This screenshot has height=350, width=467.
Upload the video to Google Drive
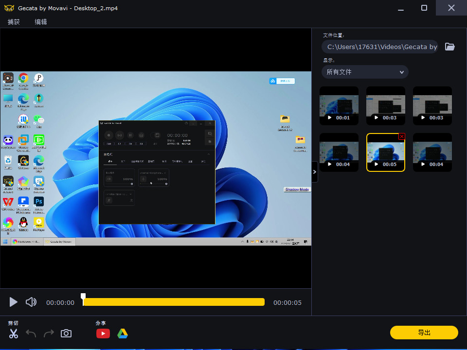123,333
